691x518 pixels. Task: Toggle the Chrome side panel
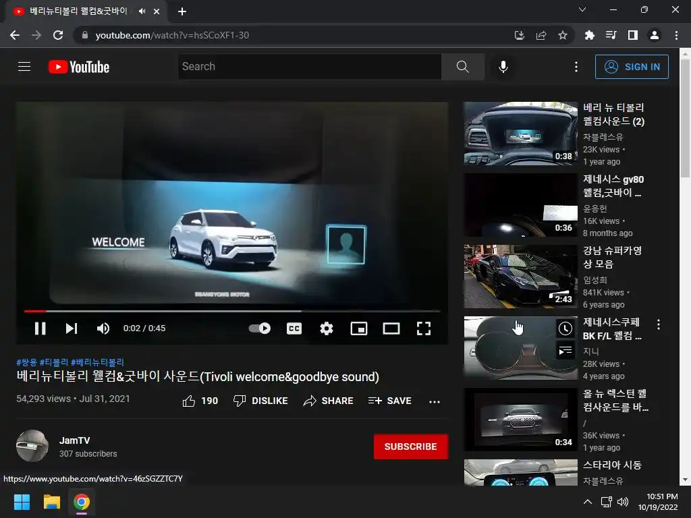(x=632, y=35)
